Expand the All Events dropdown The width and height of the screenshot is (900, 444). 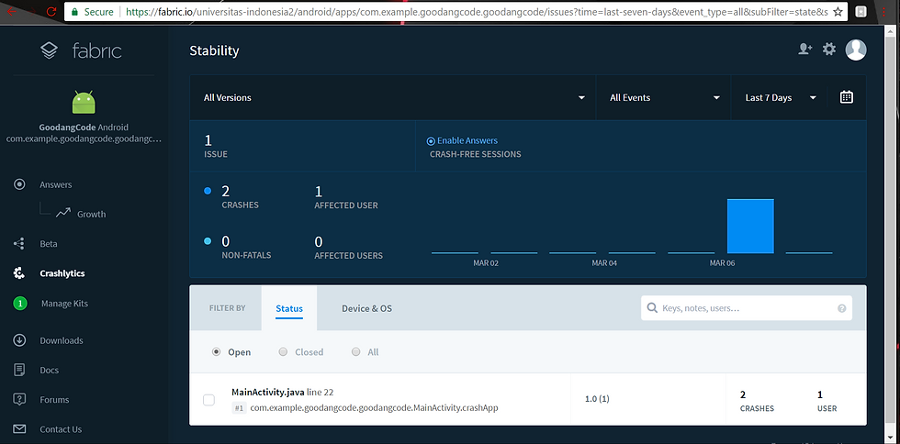pos(663,97)
